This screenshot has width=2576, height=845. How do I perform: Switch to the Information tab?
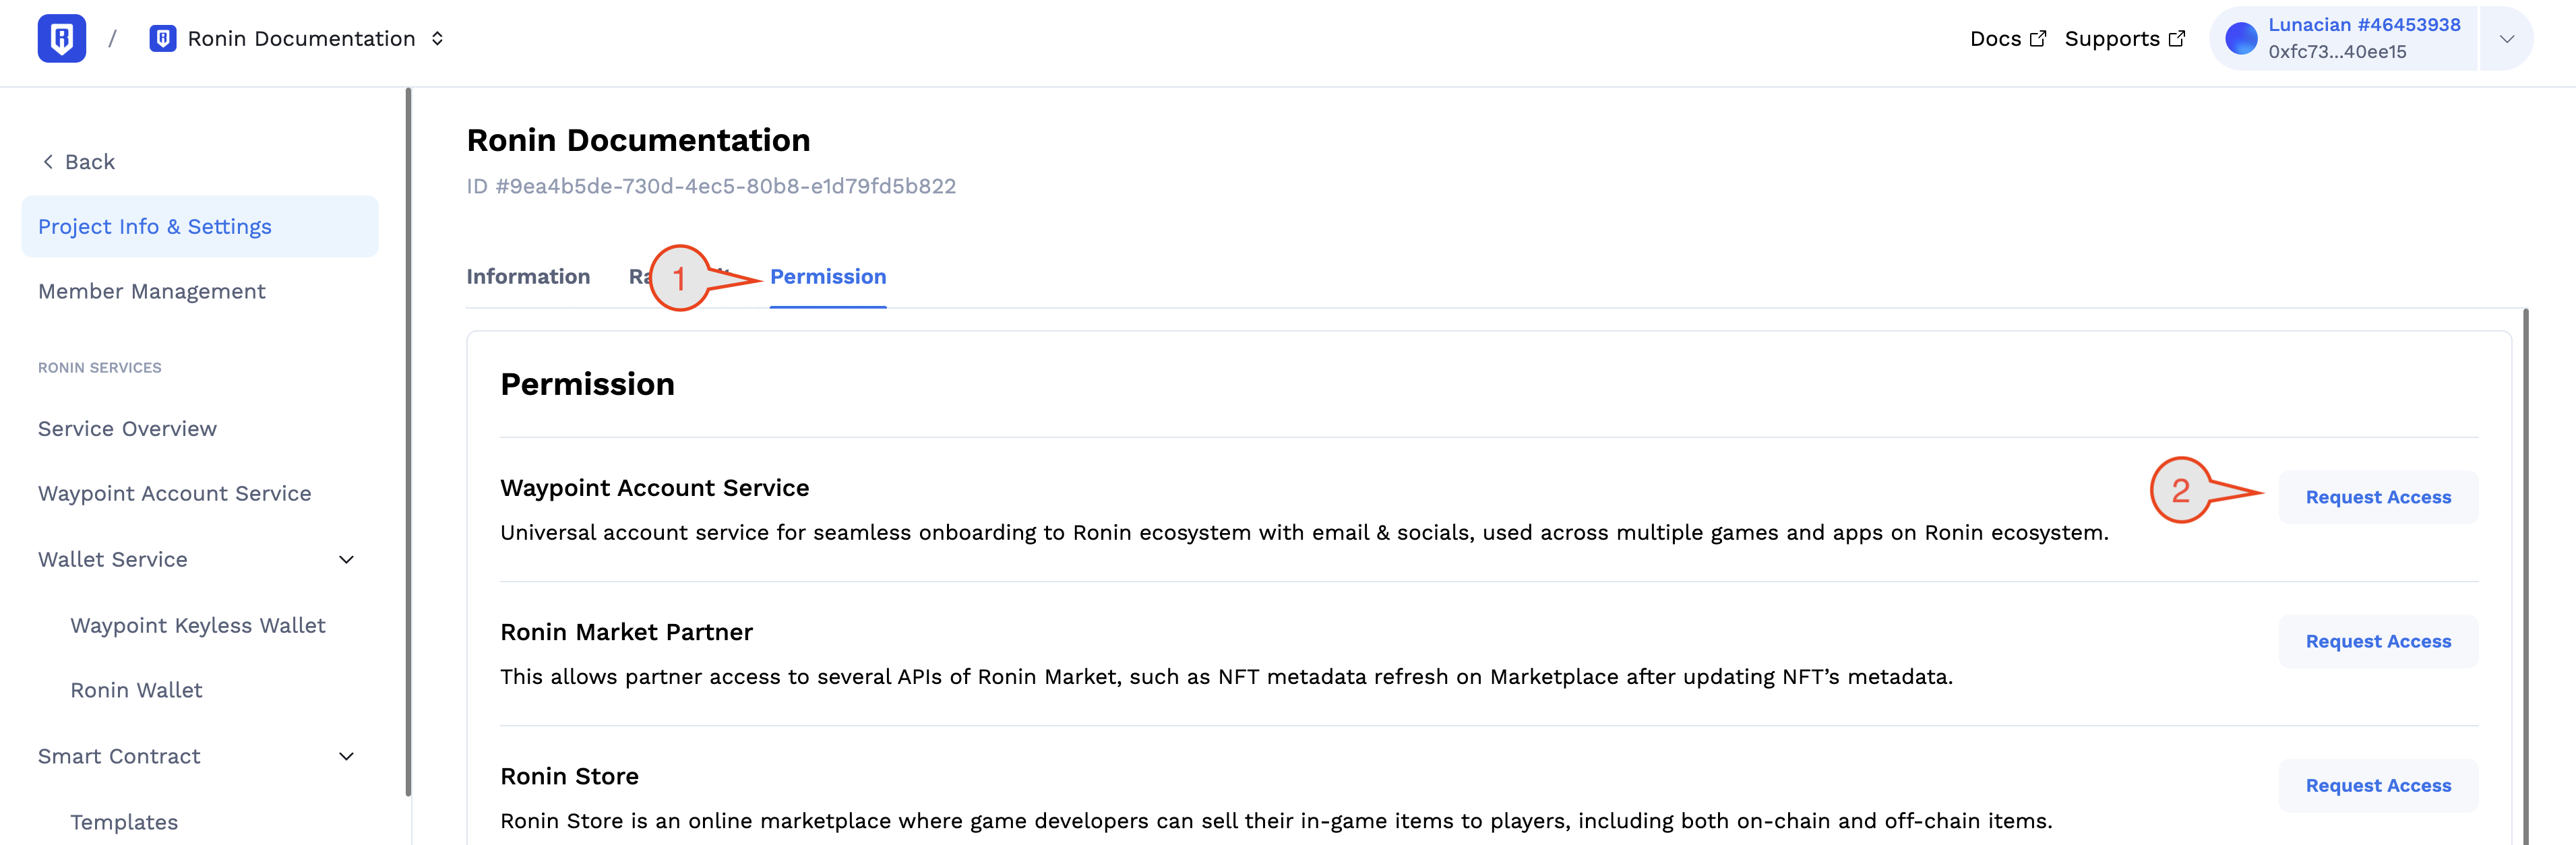click(x=528, y=276)
